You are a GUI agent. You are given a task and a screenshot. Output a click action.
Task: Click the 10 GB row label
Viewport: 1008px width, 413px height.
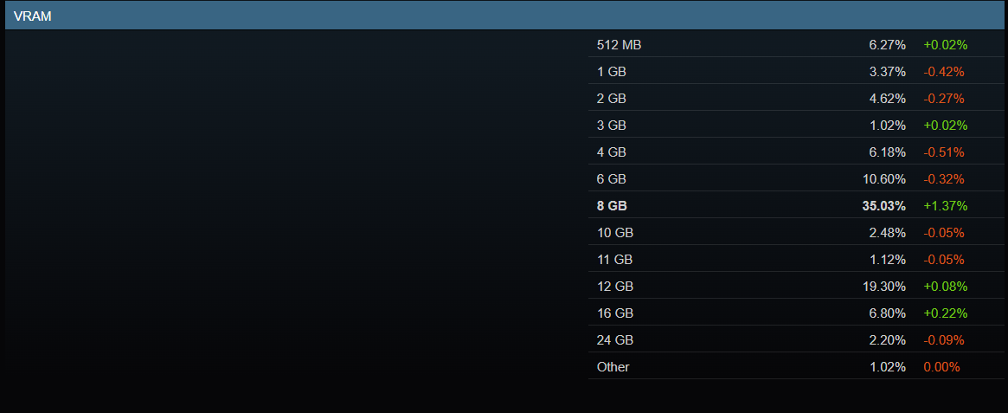tap(614, 233)
